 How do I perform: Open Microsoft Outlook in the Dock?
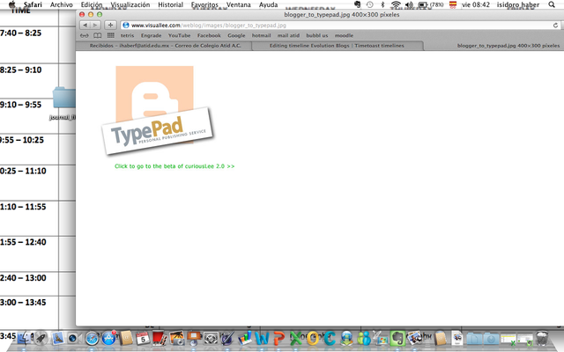313,338
